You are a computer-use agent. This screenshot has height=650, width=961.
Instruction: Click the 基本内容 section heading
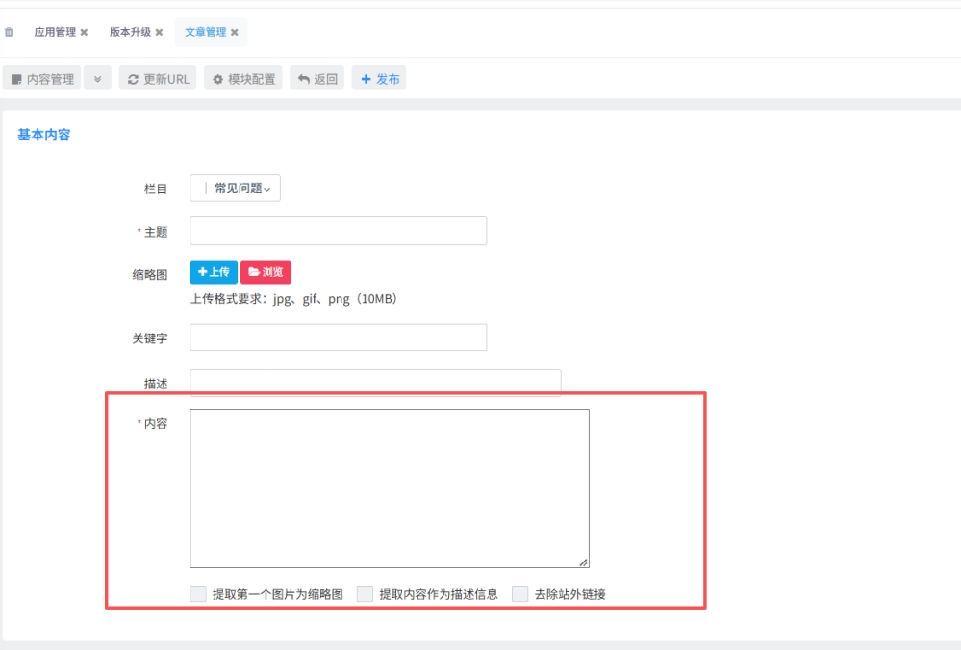44,135
